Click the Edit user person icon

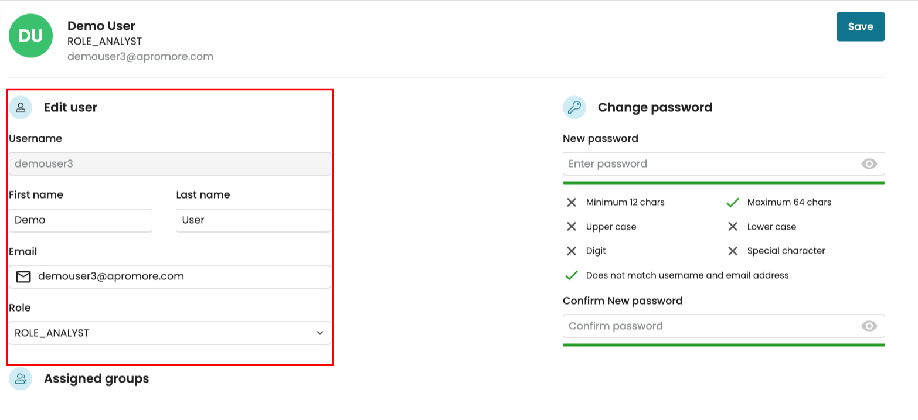[21, 107]
